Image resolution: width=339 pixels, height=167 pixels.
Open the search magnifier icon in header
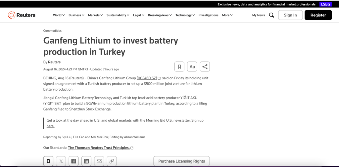tap(271, 15)
